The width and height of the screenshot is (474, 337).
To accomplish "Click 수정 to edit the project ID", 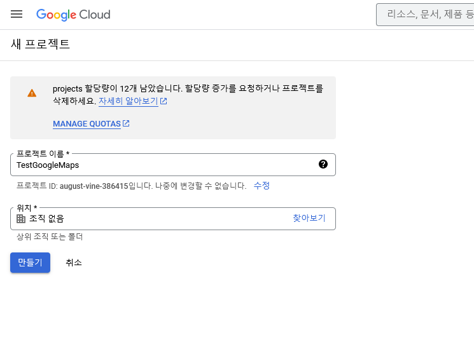I will pos(261,185).
